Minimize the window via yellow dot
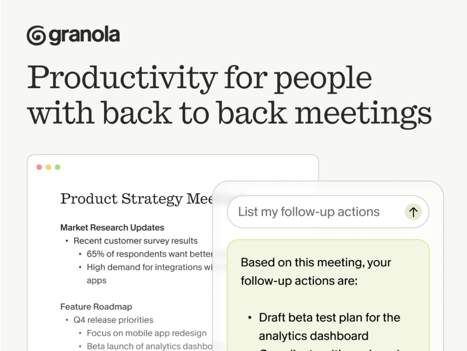 (48, 167)
